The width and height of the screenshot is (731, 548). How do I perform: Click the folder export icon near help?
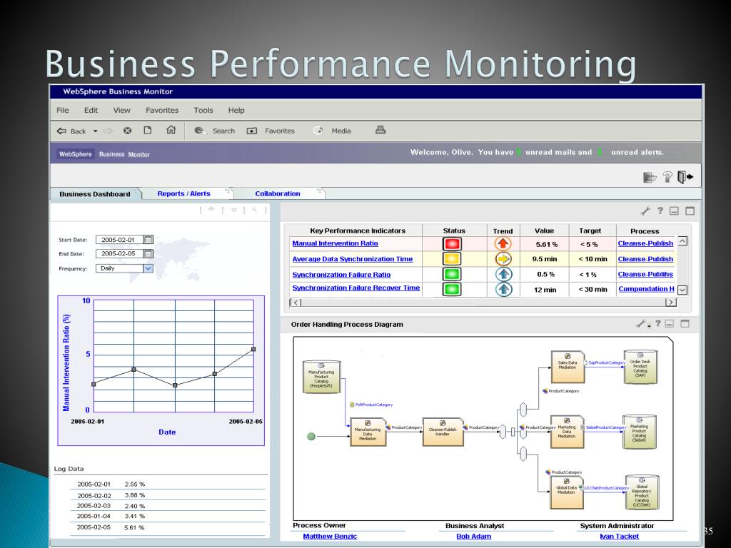coord(650,178)
